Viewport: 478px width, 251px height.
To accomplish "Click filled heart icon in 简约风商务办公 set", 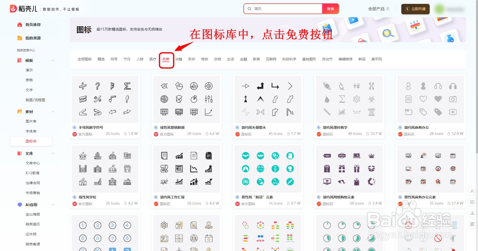I will click(438, 99).
